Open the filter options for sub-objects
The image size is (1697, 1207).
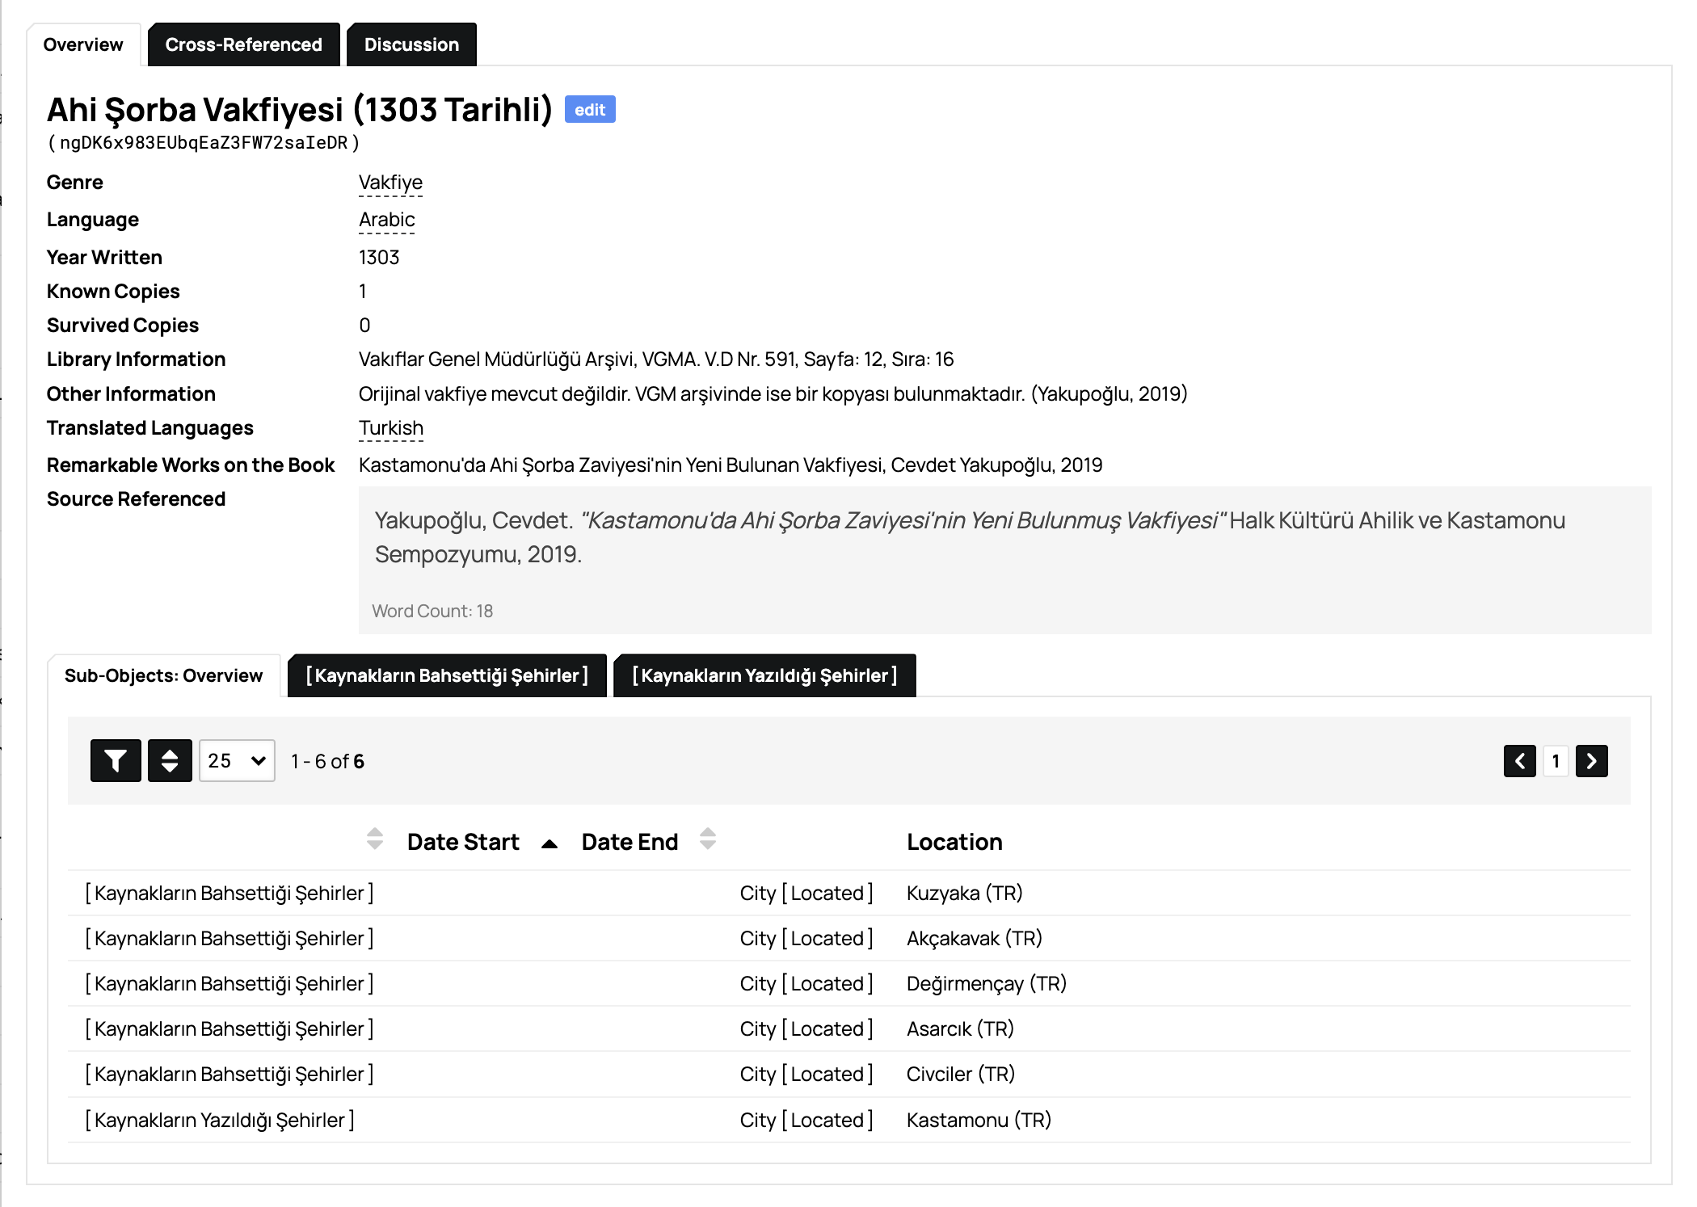click(115, 760)
